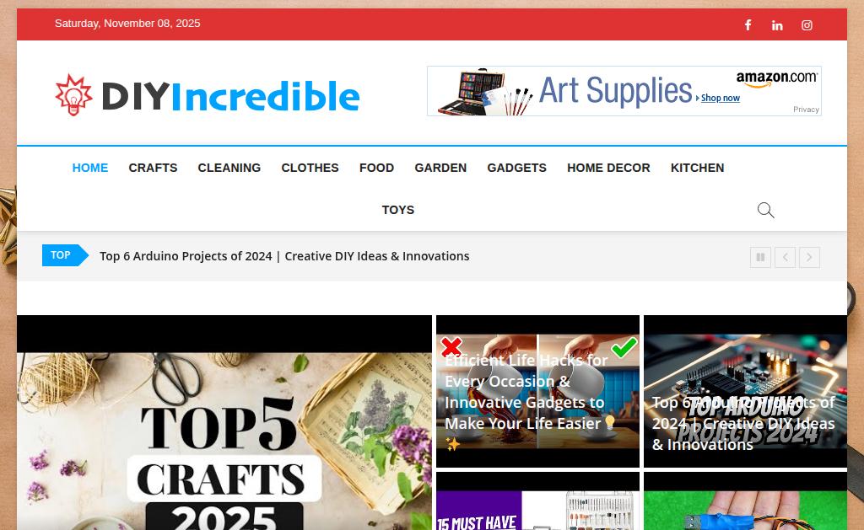Pause the top news ticker
The width and height of the screenshot is (864, 530).
(760, 257)
